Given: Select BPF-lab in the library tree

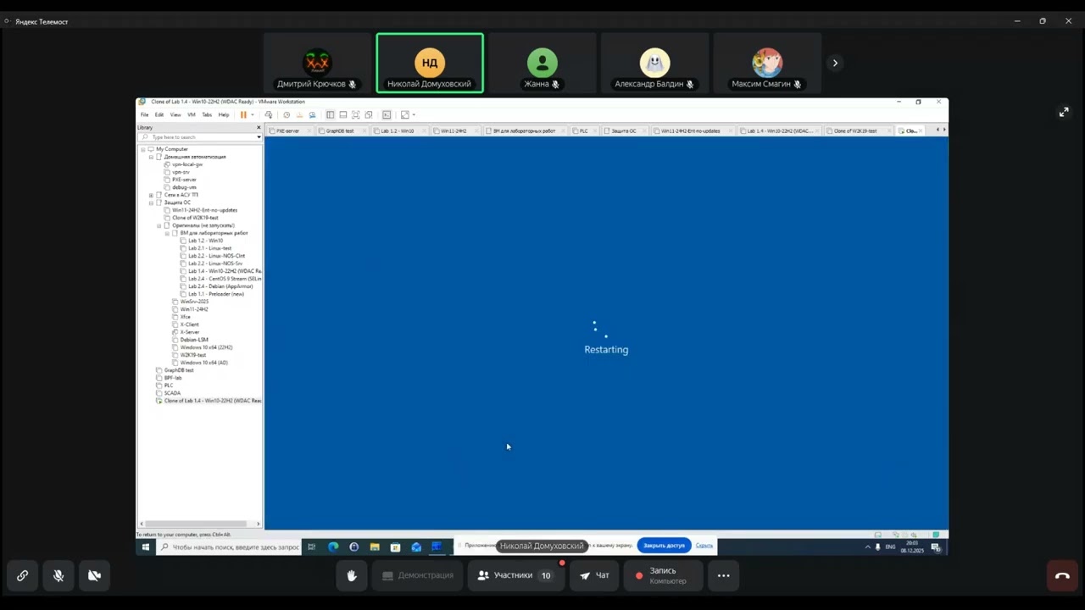Looking at the screenshot, I should pyautogui.click(x=172, y=378).
